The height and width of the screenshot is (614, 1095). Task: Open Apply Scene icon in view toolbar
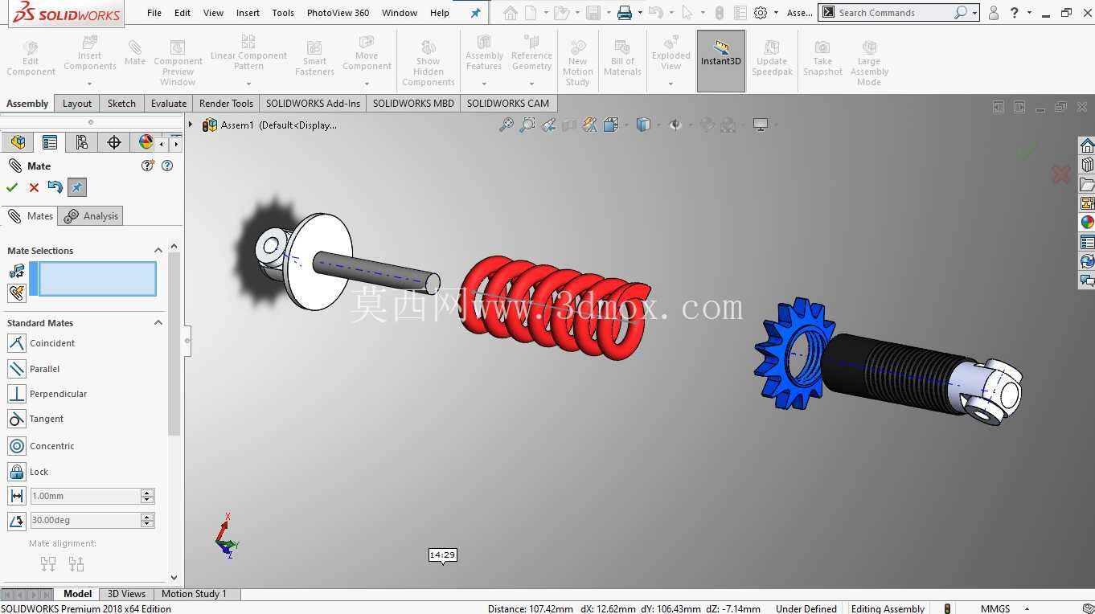tap(728, 125)
